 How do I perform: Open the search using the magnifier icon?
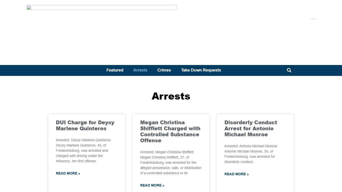(289, 70)
